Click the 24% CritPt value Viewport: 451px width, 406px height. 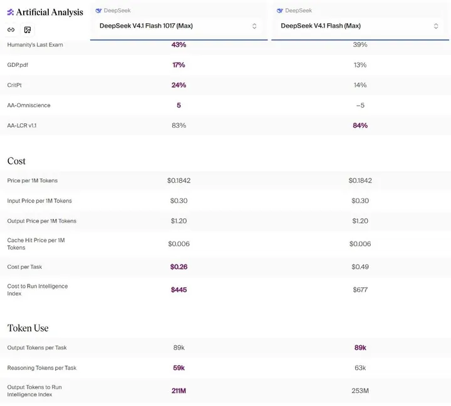[x=179, y=85]
